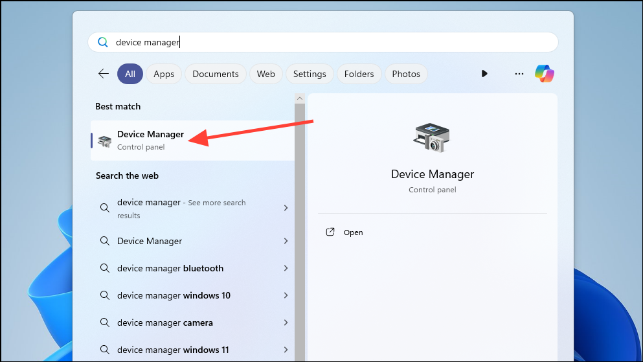Switch to the Settings filter tab

[310, 74]
